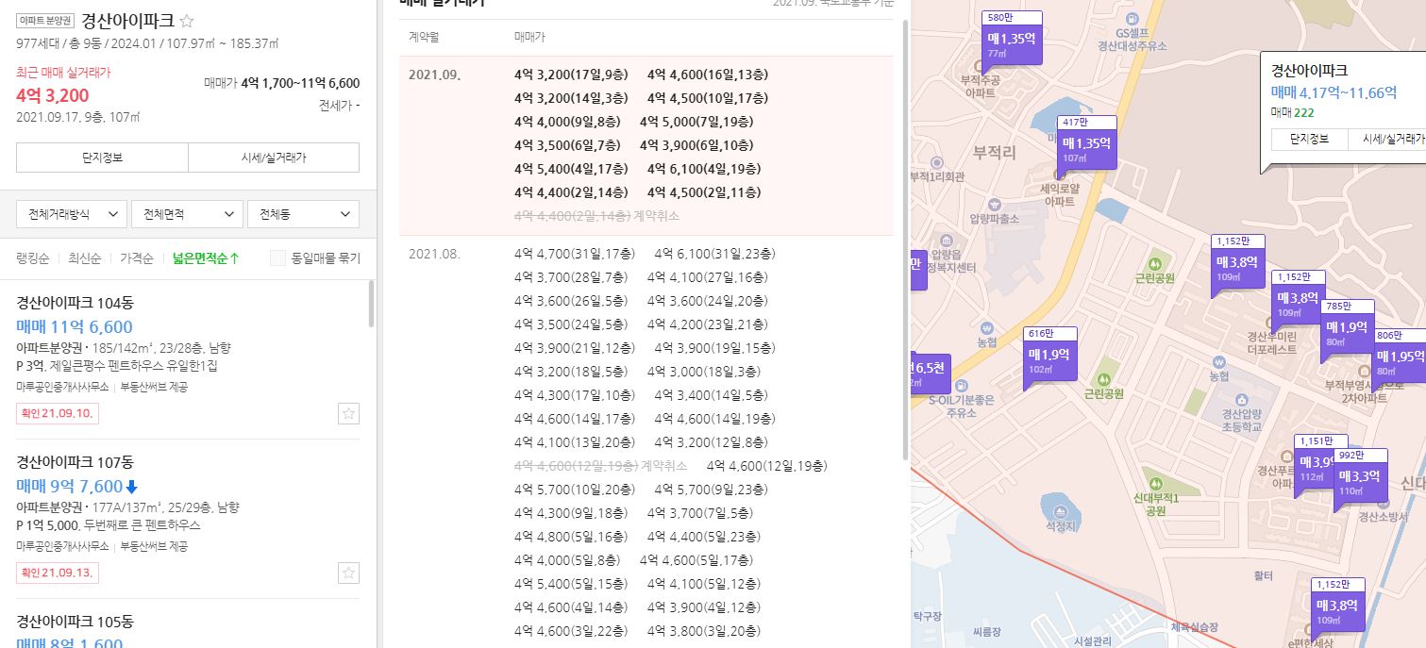Viewport: 1426px width, 648px height.
Task: Sort listings by 가격순
Action: (137, 258)
